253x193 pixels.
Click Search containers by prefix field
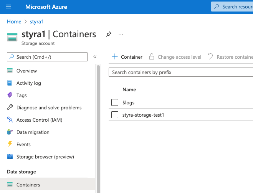(x=181, y=72)
